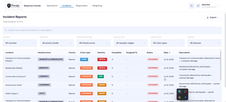Viewport: 226px width, 102px height.
Task: Sort by Date column arrow
Action: click(169, 53)
